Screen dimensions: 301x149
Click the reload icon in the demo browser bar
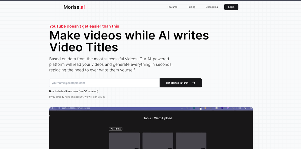pos(52,108)
